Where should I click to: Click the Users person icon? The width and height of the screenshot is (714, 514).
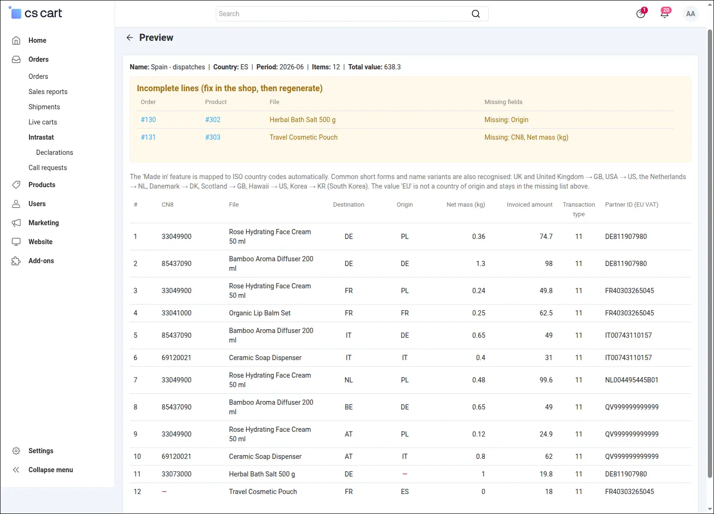pyautogui.click(x=16, y=204)
